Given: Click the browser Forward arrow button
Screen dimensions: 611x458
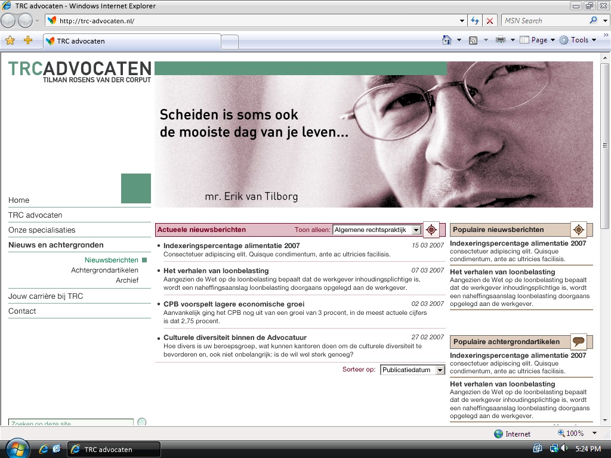Looking at the screenshot, I should (25, 21).
